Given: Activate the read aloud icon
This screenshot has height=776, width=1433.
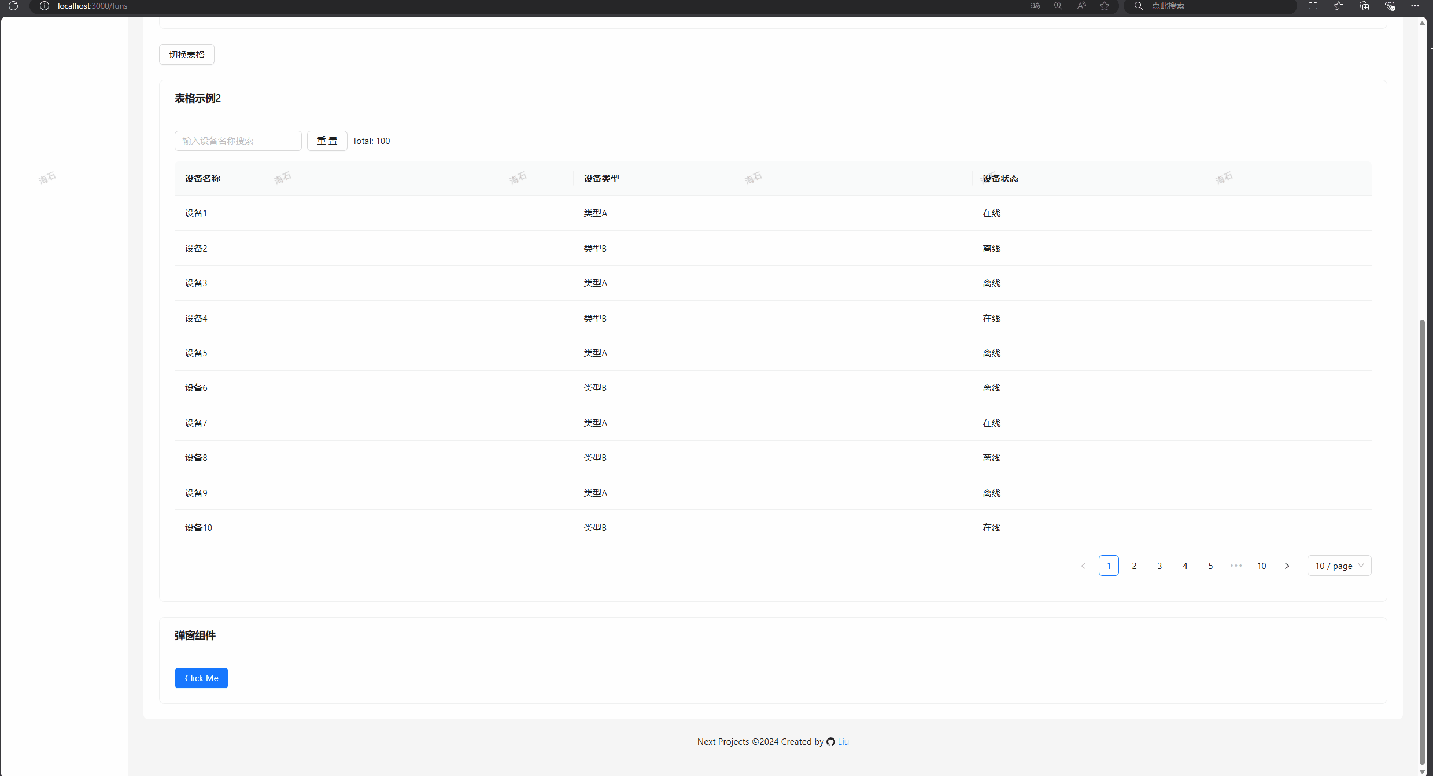Looking at the screenshot, I should click(1081, 6).
